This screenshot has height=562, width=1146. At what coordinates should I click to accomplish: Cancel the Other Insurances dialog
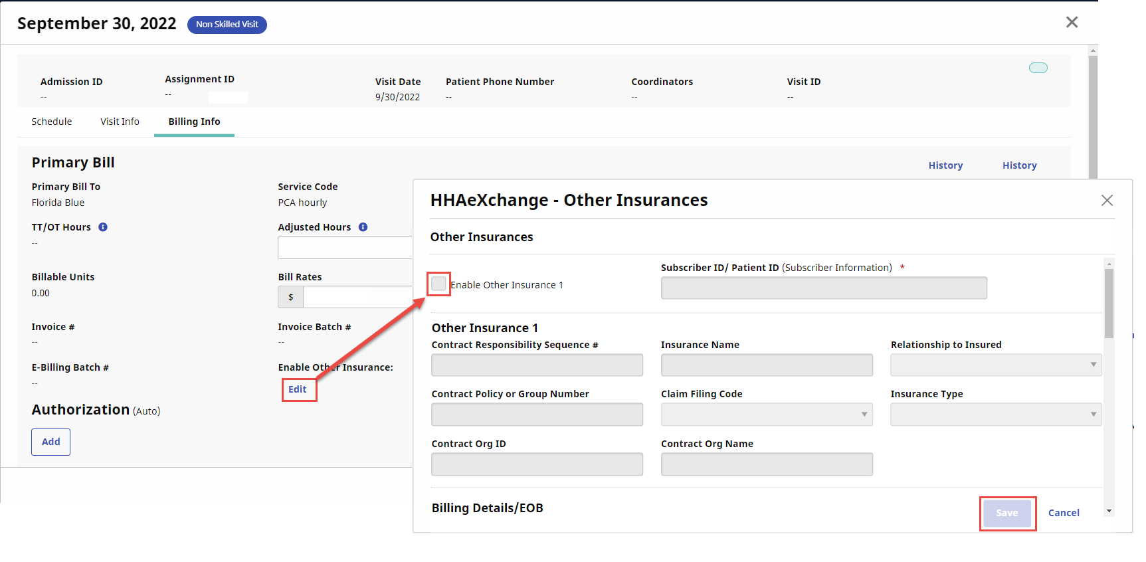[x=1064, y=513]
